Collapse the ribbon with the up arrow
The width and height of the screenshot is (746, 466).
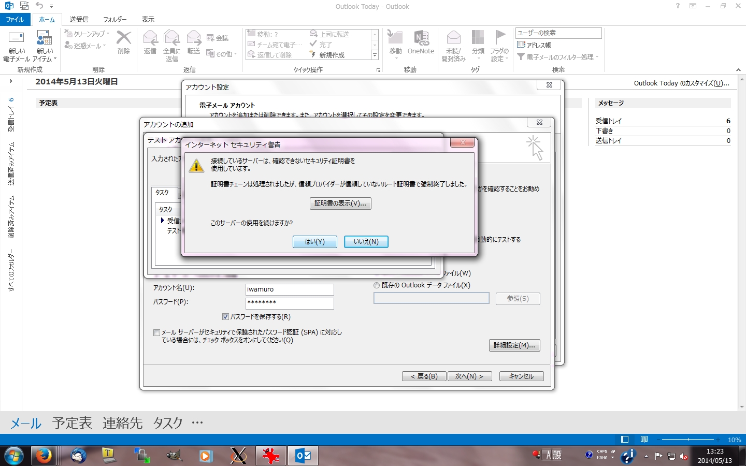(x=738, y=70)
